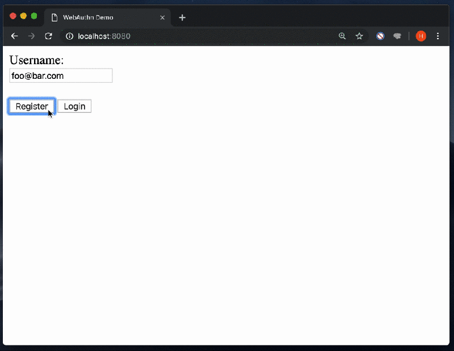Open a new tab with the plus button

coord(182,18)
